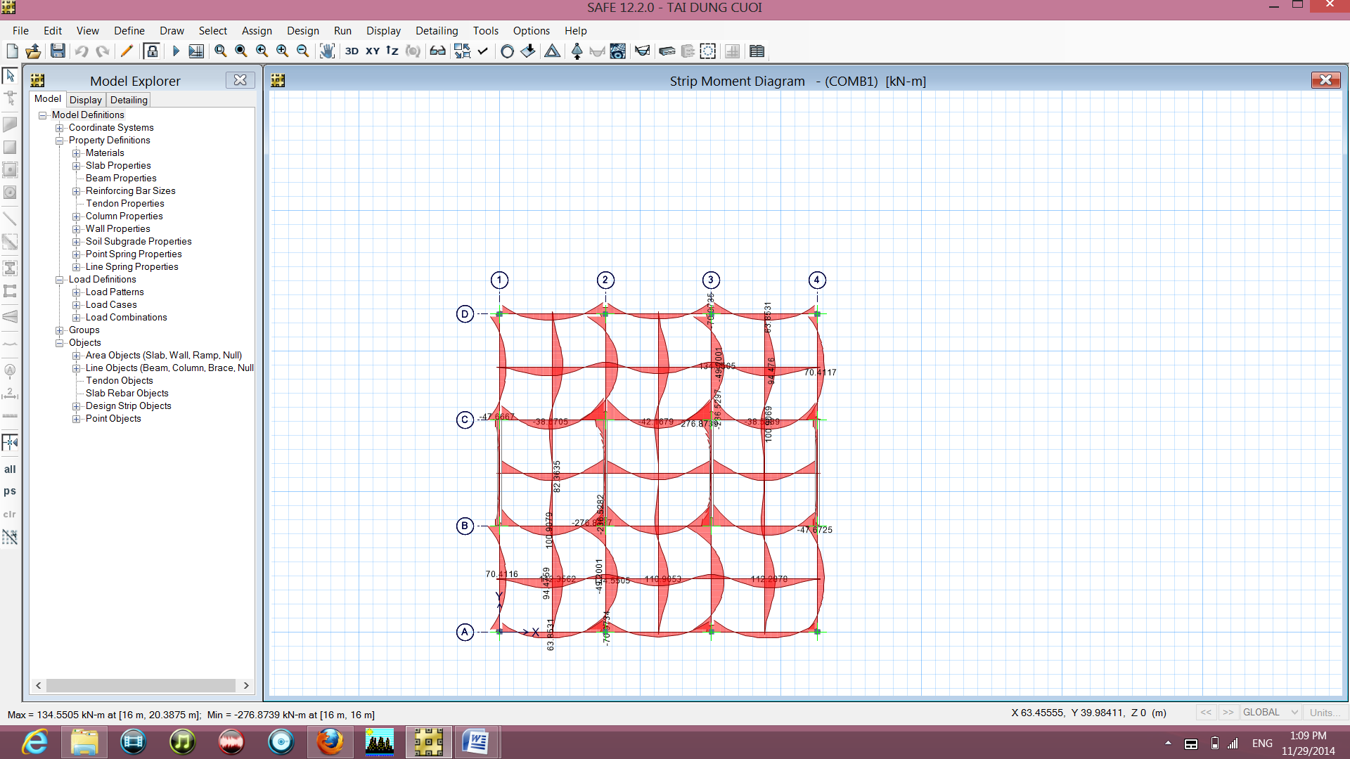The image size is (1350, 759).
Task: Open the GLOBAL coordinate system dropdown
Action: click(x=1271, y=713)
